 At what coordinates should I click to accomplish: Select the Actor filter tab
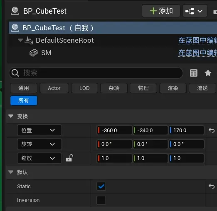click(54, 88)
